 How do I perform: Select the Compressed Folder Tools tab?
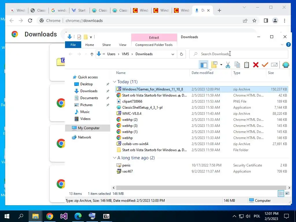154,45
